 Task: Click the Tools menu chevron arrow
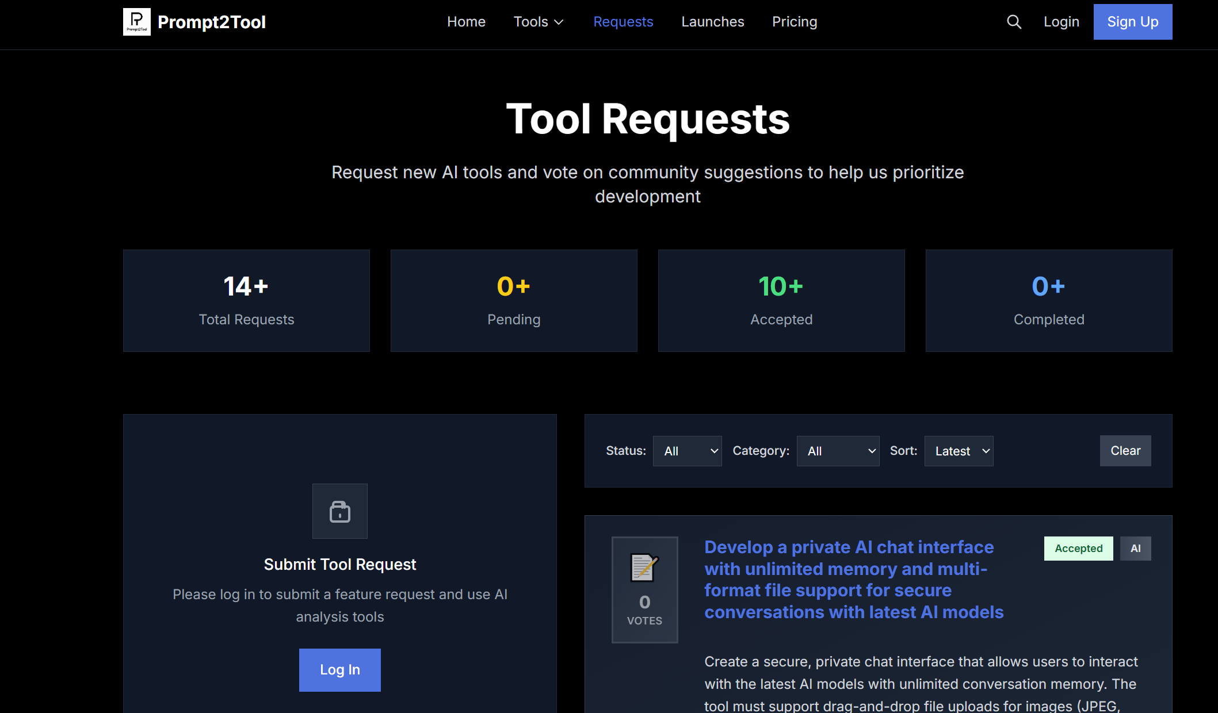pyautogui.click(x=559, y=22)
